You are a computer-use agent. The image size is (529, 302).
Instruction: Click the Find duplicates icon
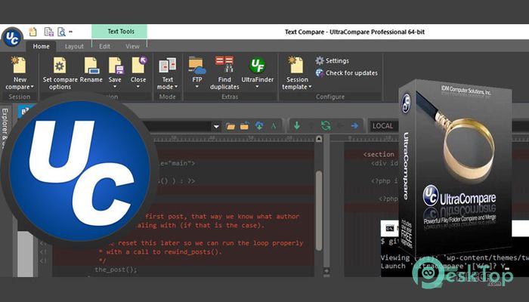(x=224, y=65)
